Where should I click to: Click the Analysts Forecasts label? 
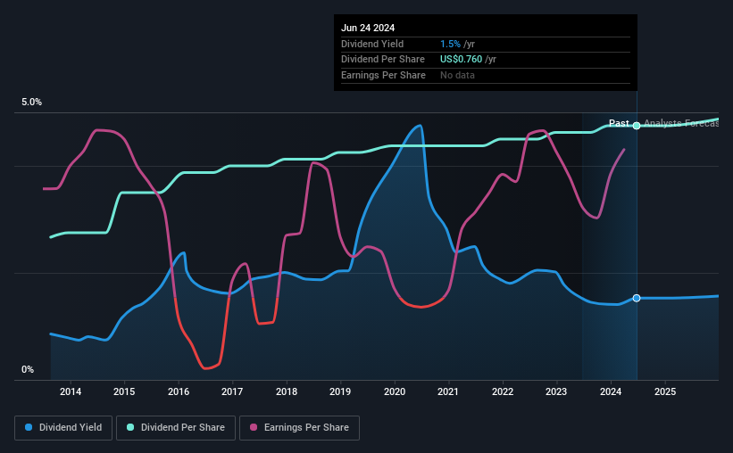[x=681, y=123]
